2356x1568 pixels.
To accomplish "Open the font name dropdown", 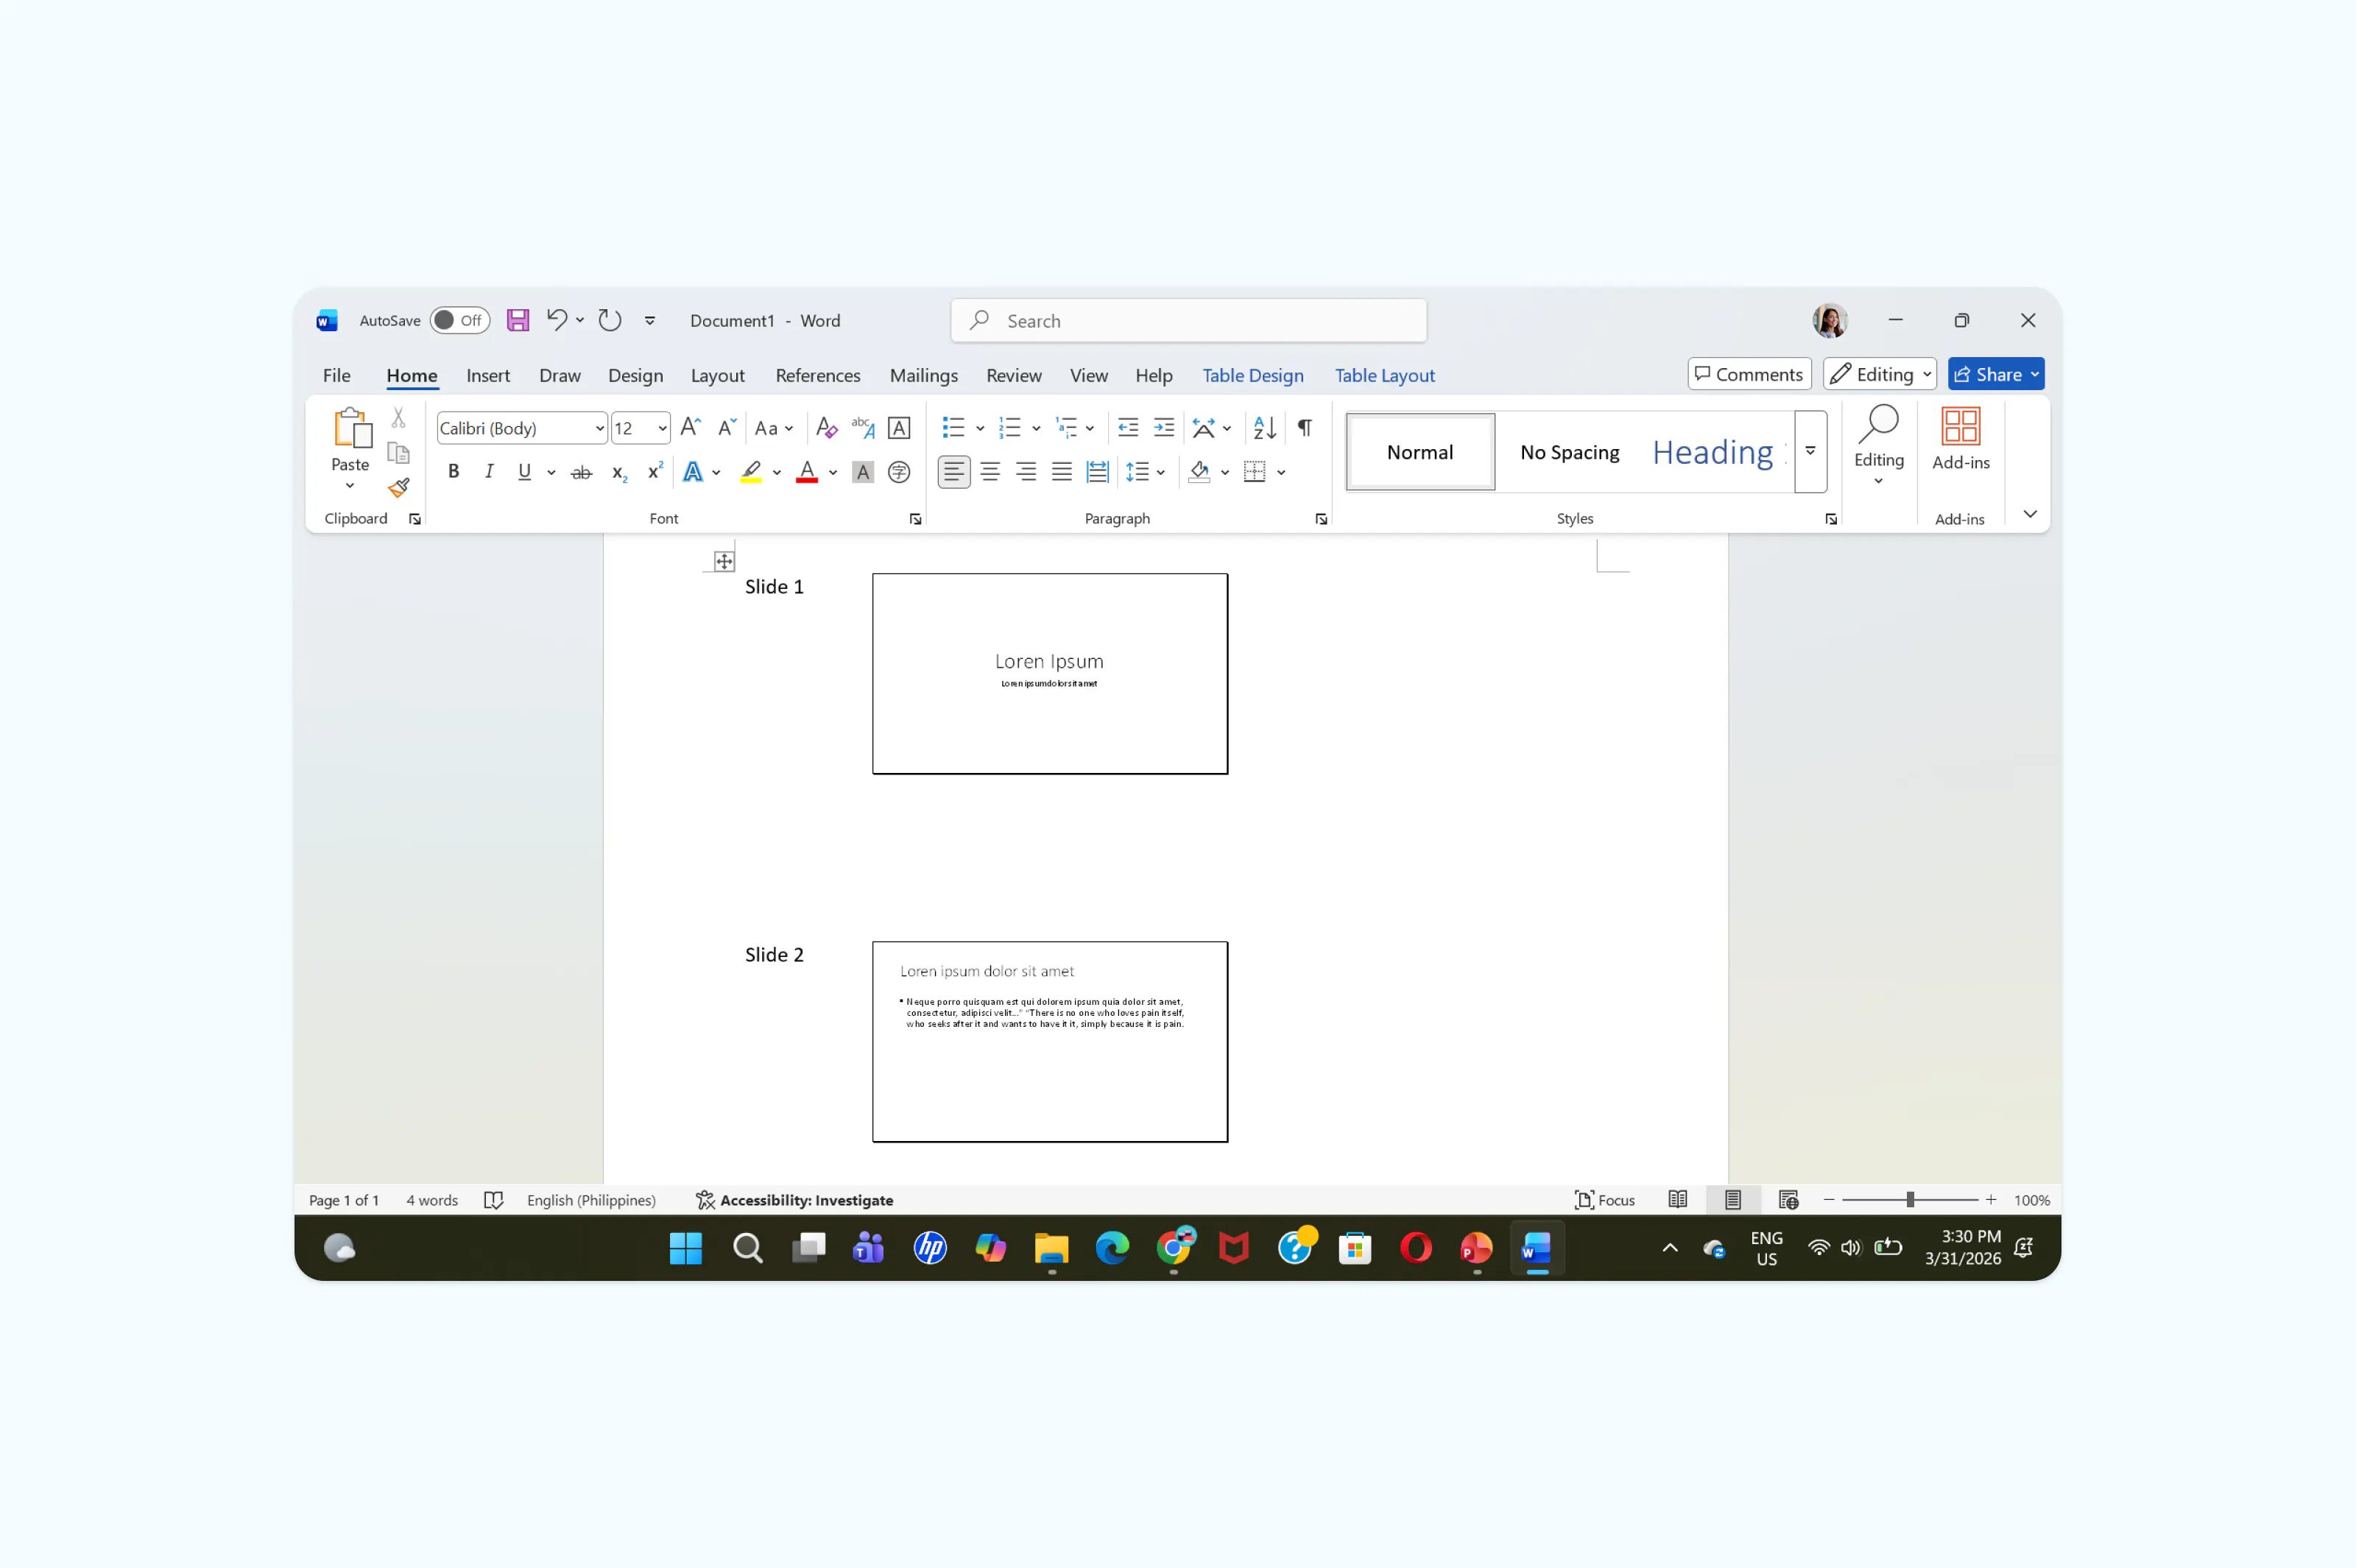I will click(x=600, y=428).
